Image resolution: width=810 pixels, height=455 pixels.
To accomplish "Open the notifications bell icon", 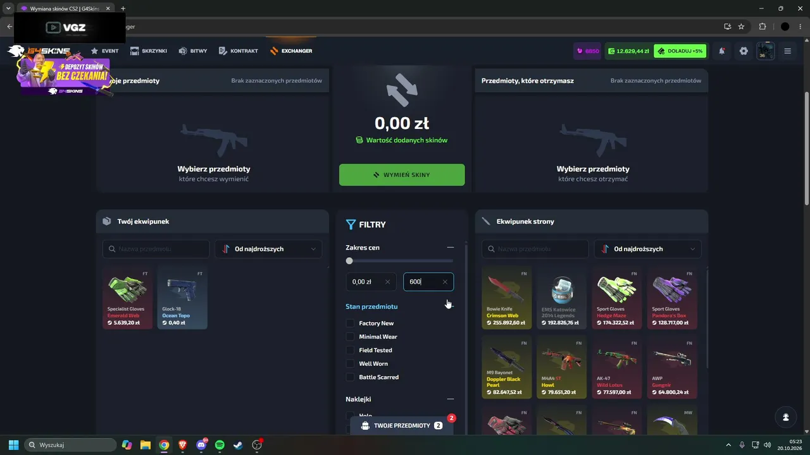I will (x=722, y=51).
